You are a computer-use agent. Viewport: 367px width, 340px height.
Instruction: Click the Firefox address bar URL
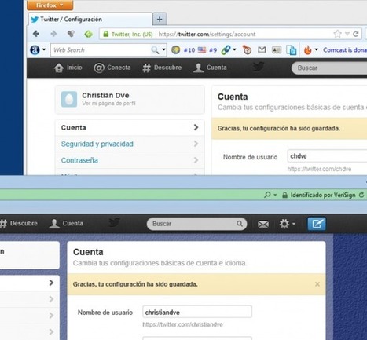[x=207, y=35]
